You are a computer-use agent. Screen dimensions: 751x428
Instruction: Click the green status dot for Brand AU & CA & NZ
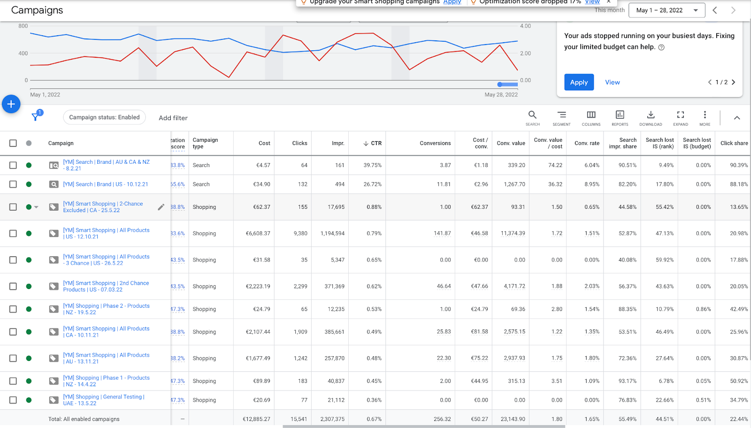pyautogui.click(x=29, y=165)
